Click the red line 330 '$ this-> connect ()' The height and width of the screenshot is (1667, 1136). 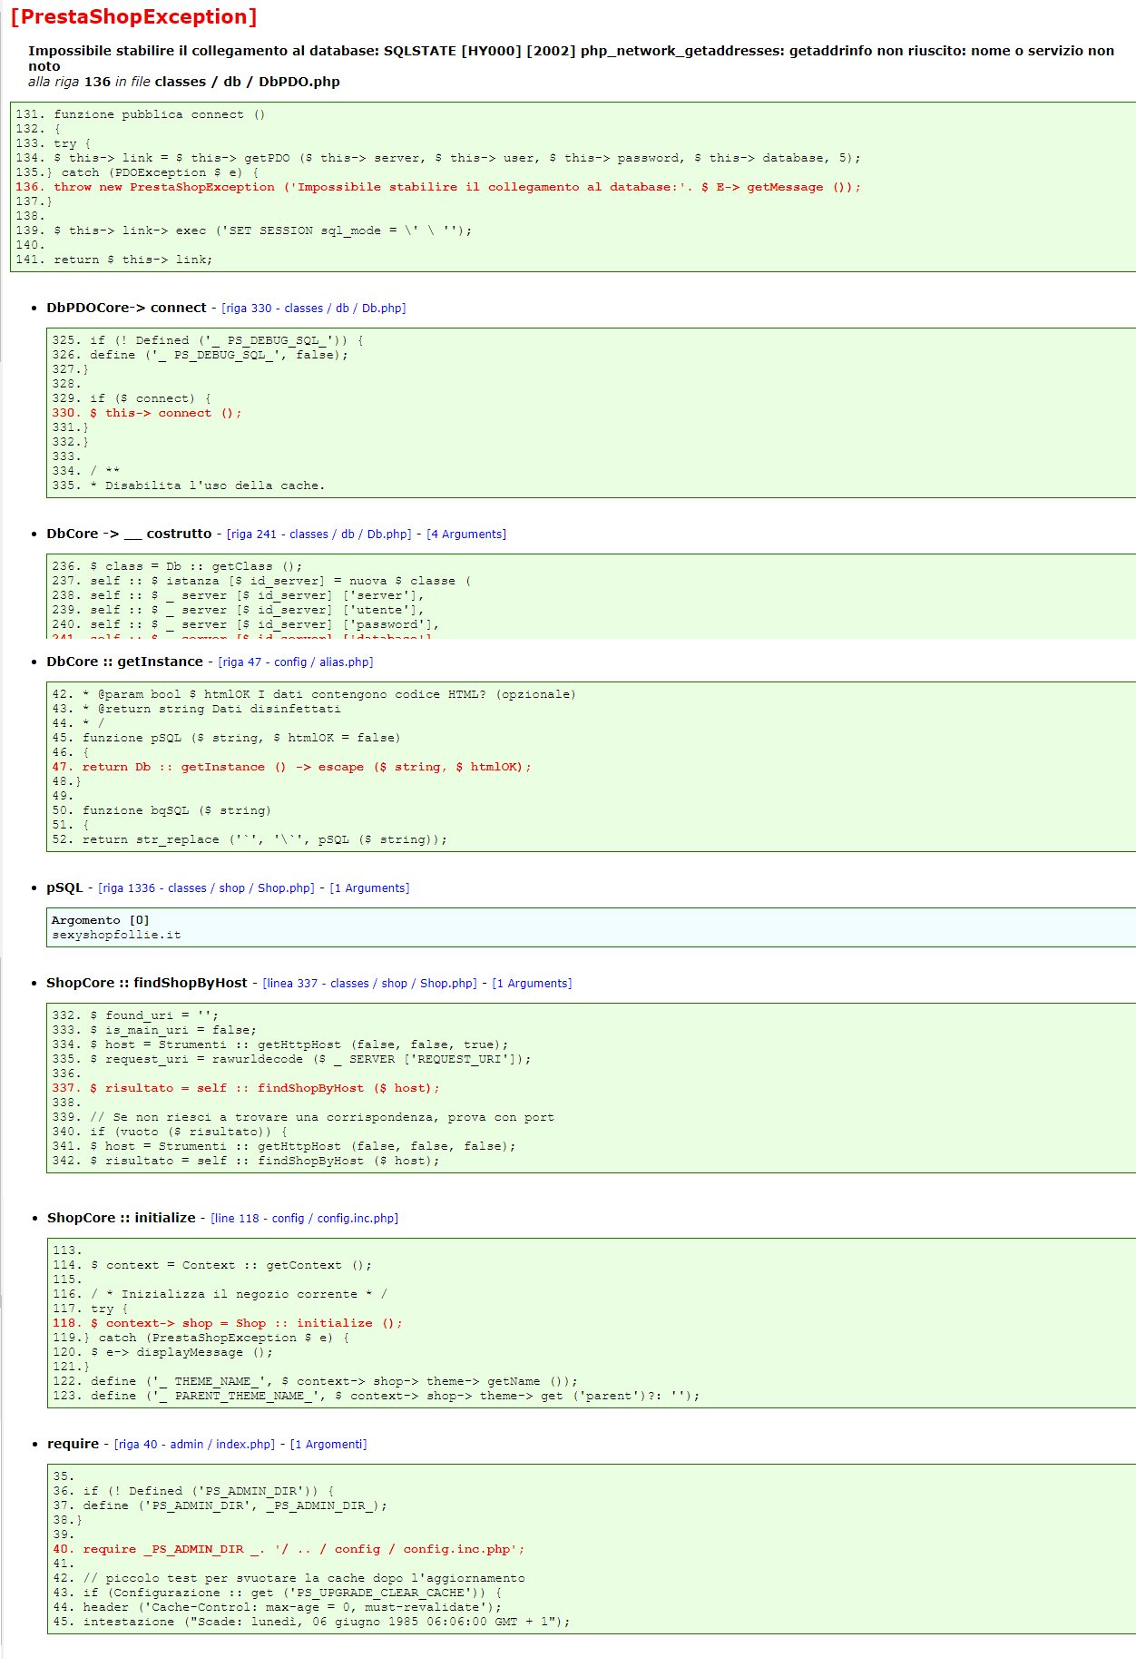[147, 413]
